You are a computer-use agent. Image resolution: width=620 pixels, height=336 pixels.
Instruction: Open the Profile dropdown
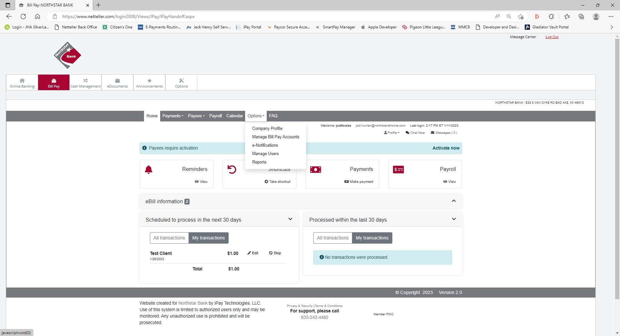[x=392, y=133]
